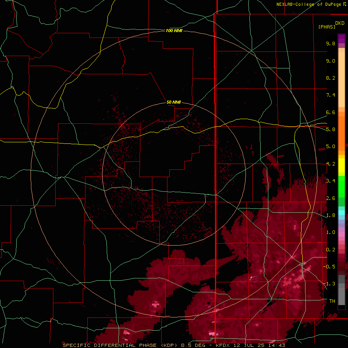The image size is (348, 348).
Task: Click the 50 NMI range ring label
Action: [174, 102]
